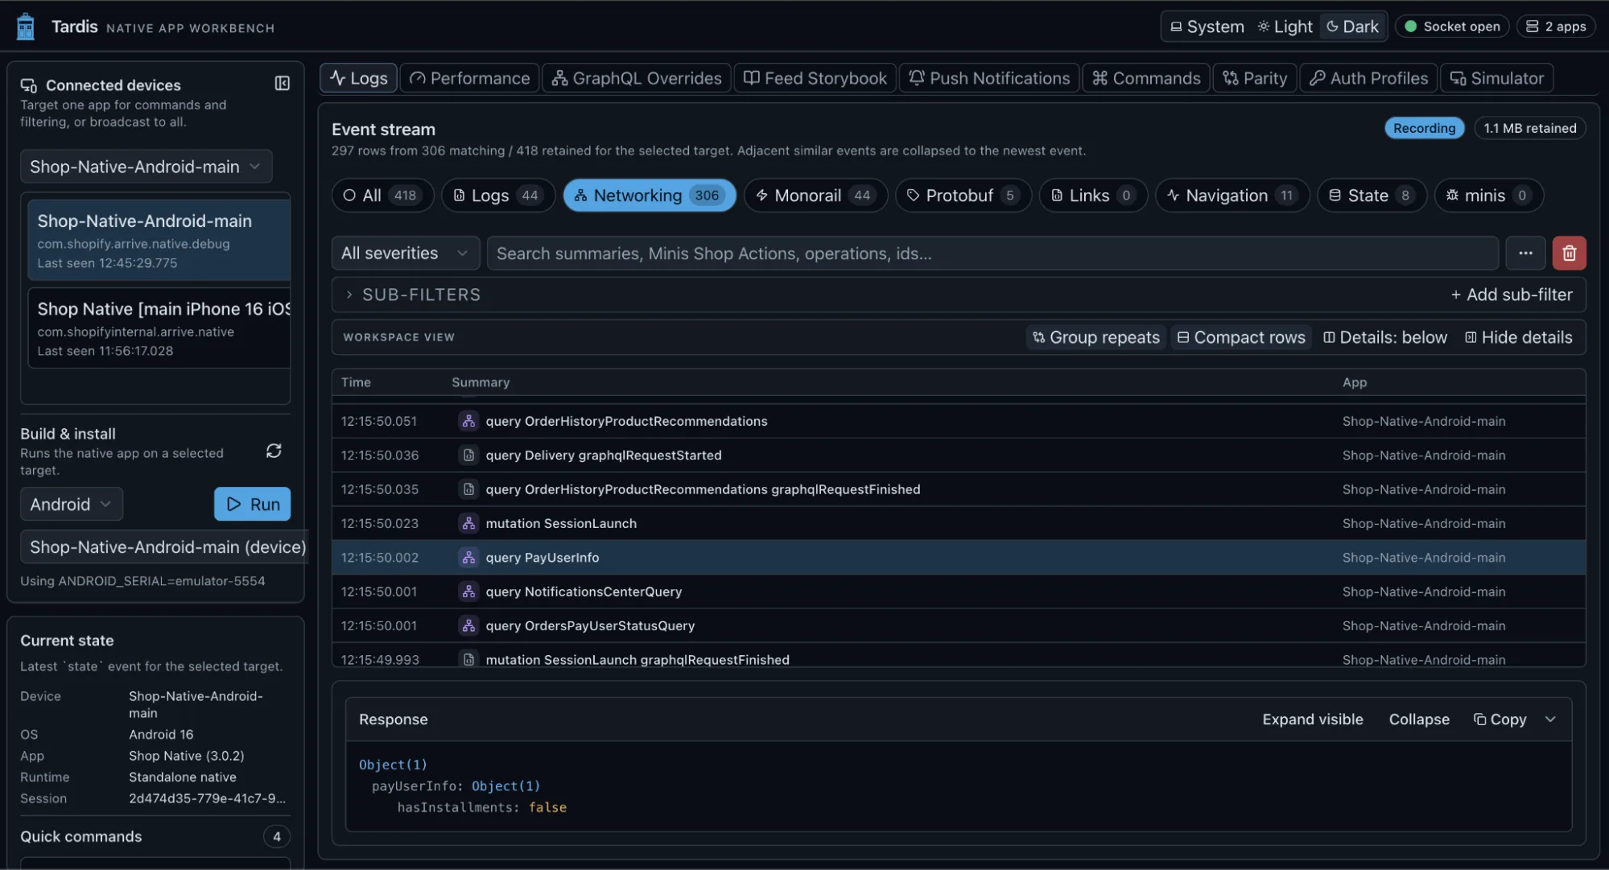This screenshot has width=1609, height=870.
Task: Open the Android platform dropdown
Action: 72,505
